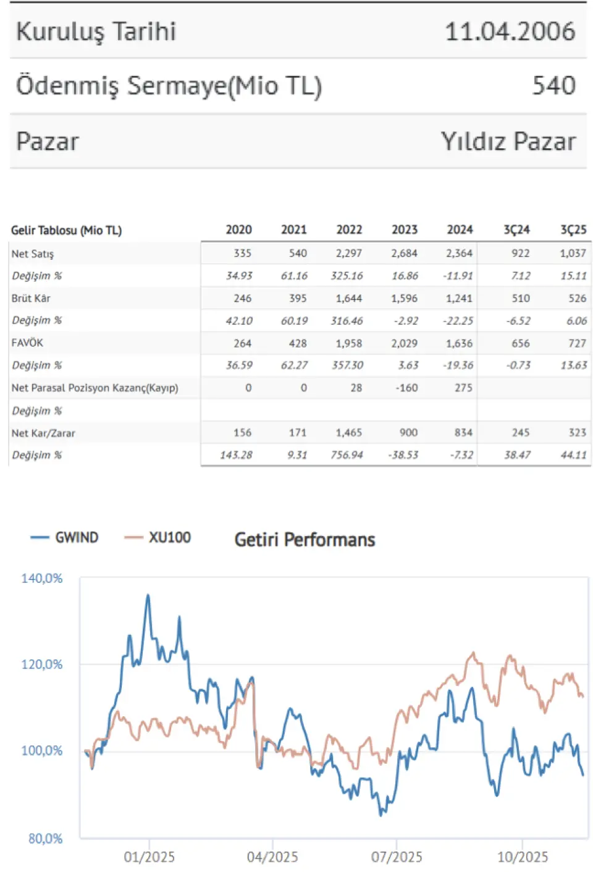The width and height of the screenshot is (593, 880).
Task: Select the 2020 column header
Action: 238,230
